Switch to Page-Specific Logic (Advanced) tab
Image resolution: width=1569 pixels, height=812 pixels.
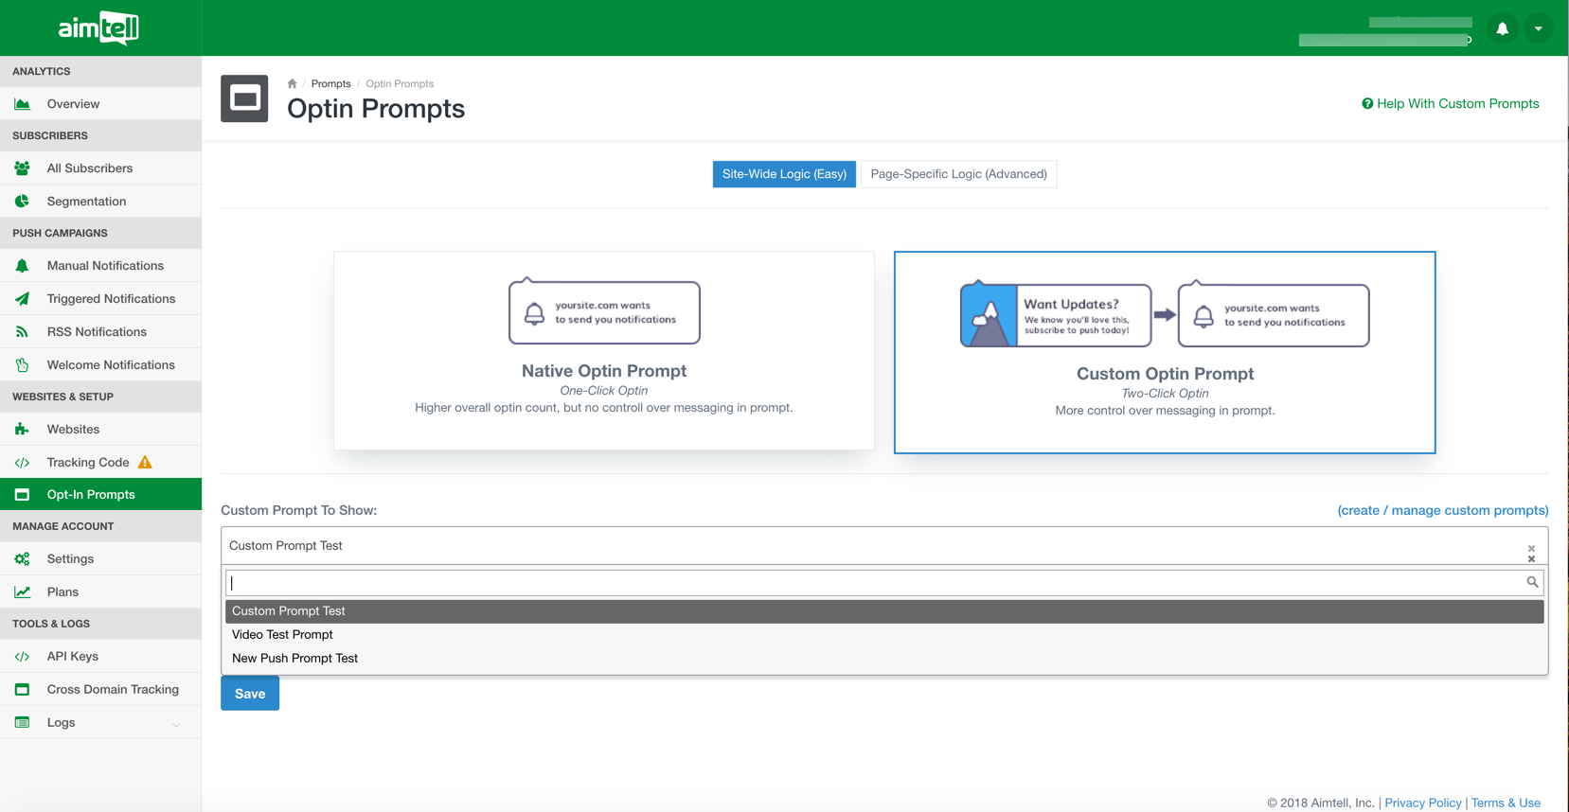coord(958,174)
